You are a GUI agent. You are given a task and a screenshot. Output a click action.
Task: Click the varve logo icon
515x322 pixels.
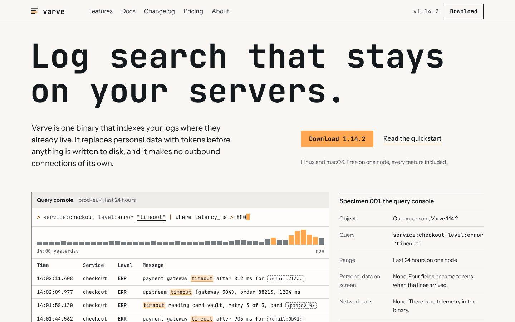35,11
